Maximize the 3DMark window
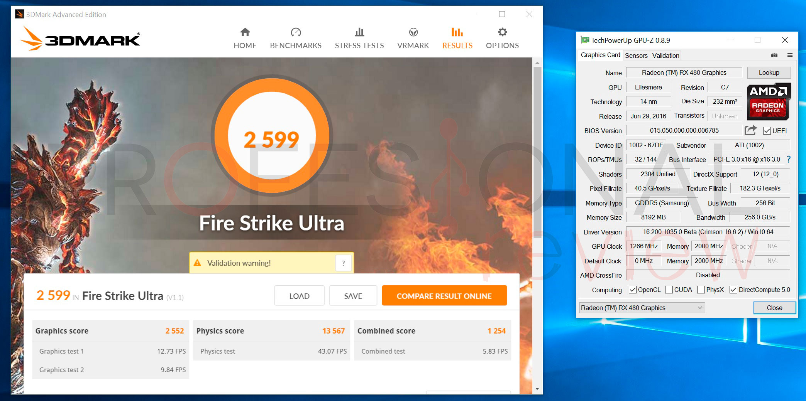 tap(502, 14)
